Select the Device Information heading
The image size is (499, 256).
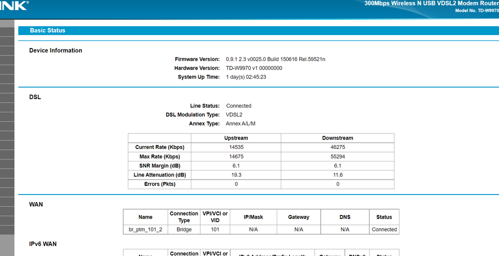point(55,50)
